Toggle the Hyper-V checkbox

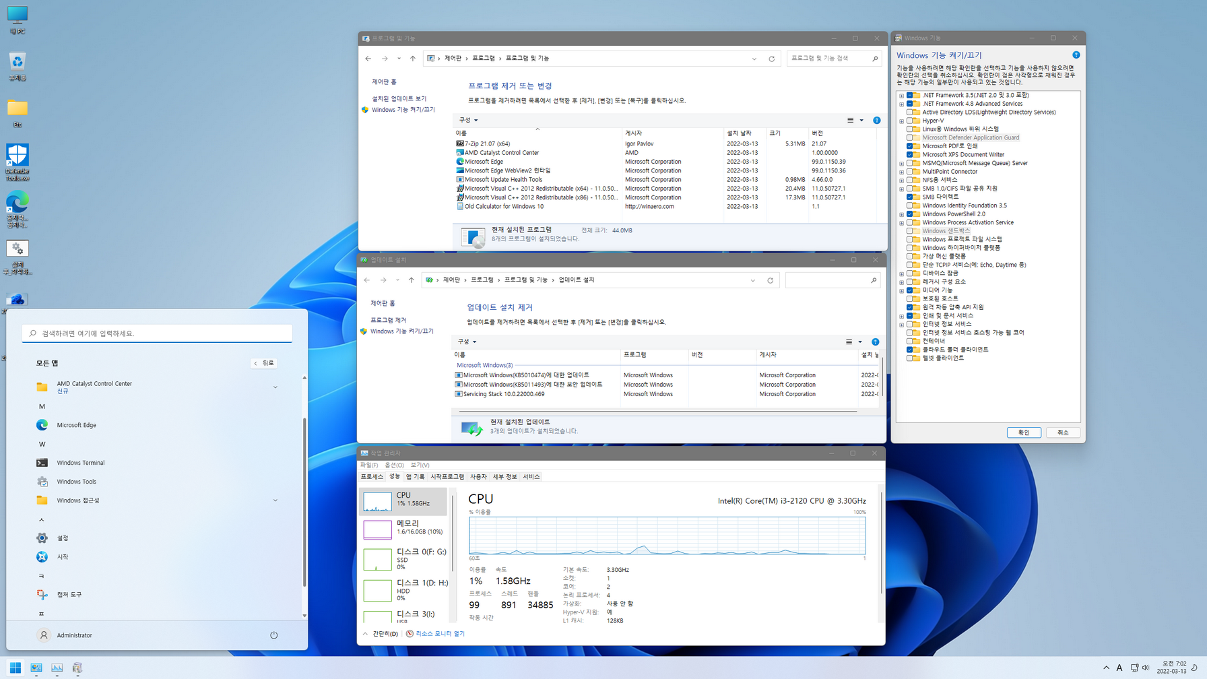[909, 121]
